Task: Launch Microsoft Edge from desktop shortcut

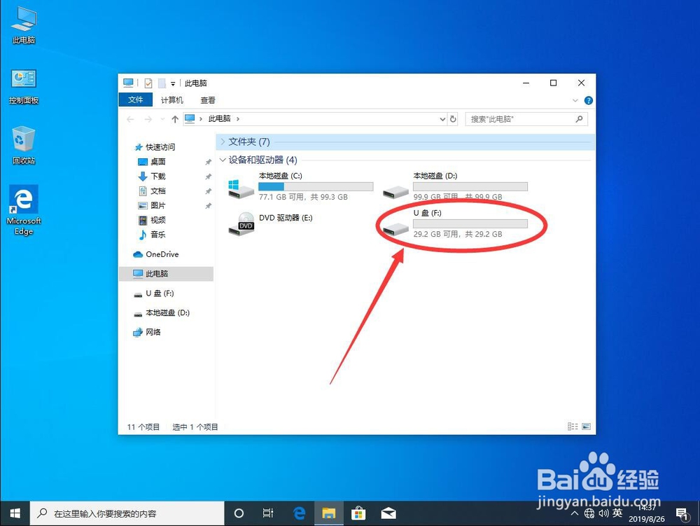Action: [x=24, y=210]
